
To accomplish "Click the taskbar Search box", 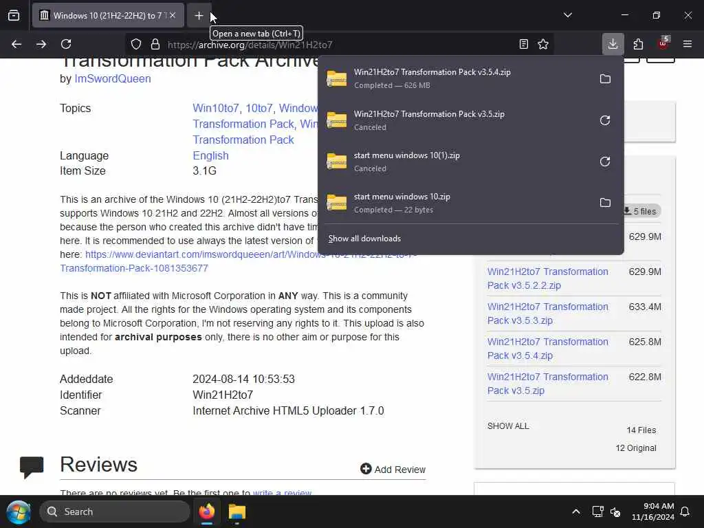I will pos(115,511).
